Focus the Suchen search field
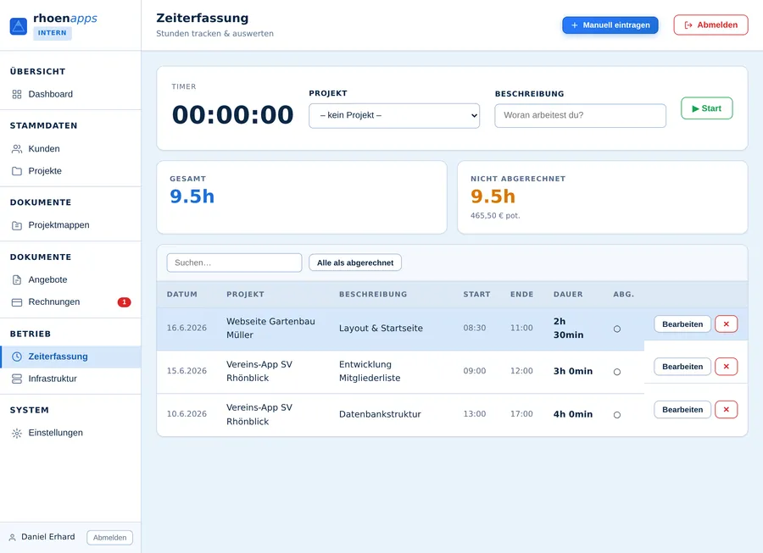This screenshot has width=763, height=553. coord(234,263)
